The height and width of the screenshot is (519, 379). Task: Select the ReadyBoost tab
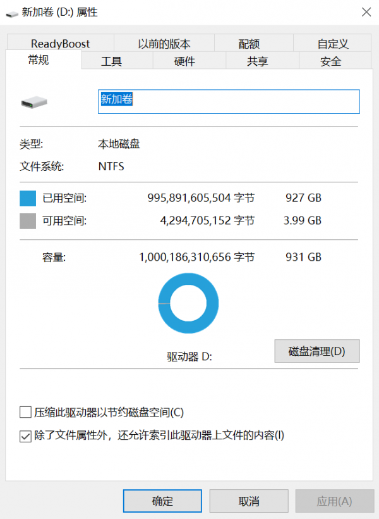pyautogui.click(x=59, y=43)
